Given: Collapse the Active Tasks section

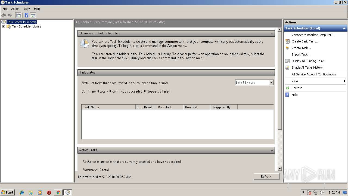Looking at the screenshot, I should (x=272, y=150).
